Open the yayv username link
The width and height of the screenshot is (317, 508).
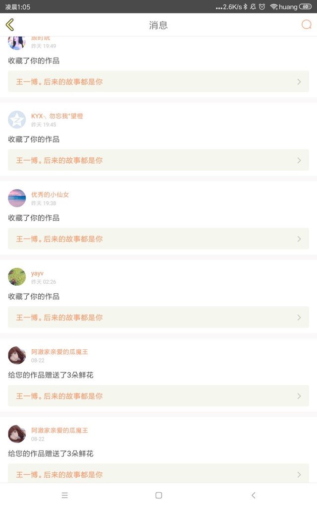pyautogui.click(x=37, y=273)
